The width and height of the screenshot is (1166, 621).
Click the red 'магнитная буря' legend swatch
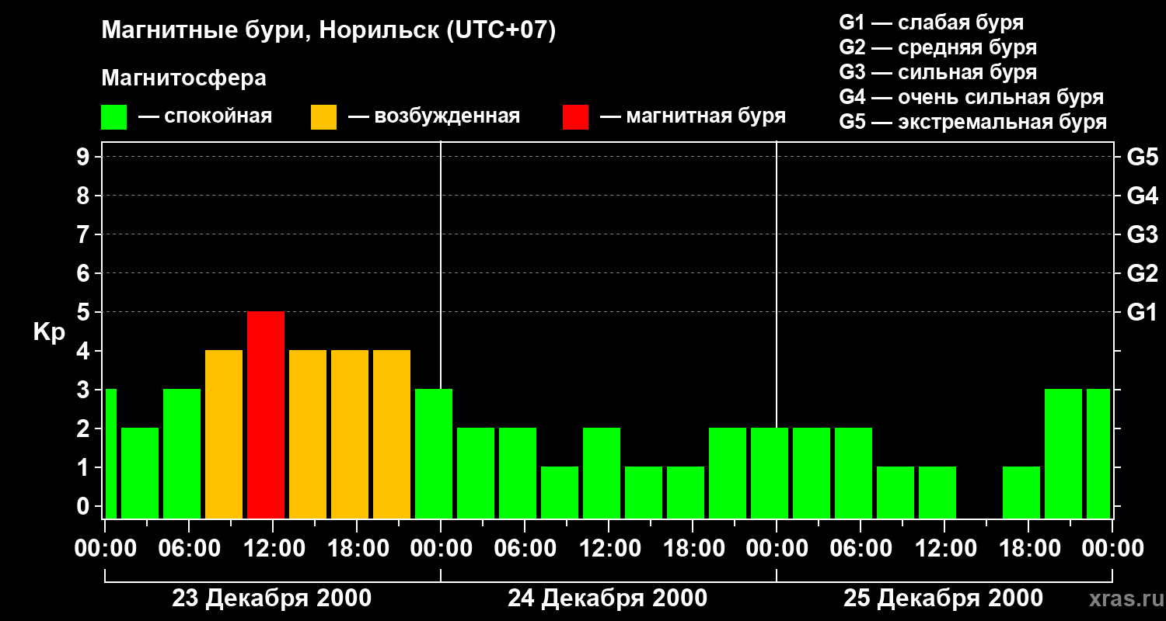coord(575,117)
